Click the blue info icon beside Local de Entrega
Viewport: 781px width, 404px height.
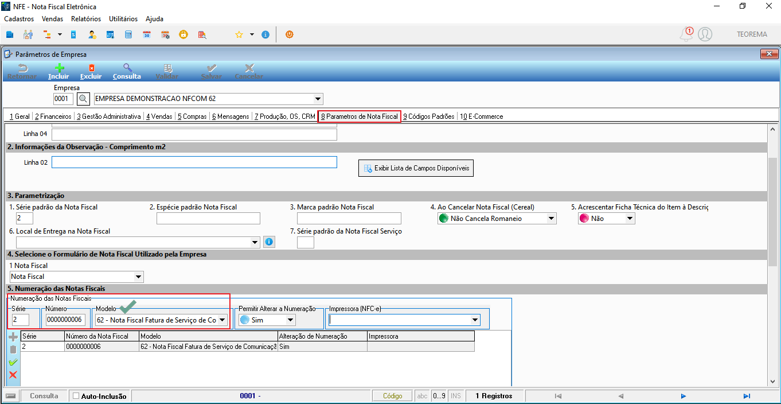point(270,242)
